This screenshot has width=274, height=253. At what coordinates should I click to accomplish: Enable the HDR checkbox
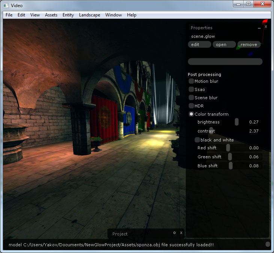pos(191,106)
